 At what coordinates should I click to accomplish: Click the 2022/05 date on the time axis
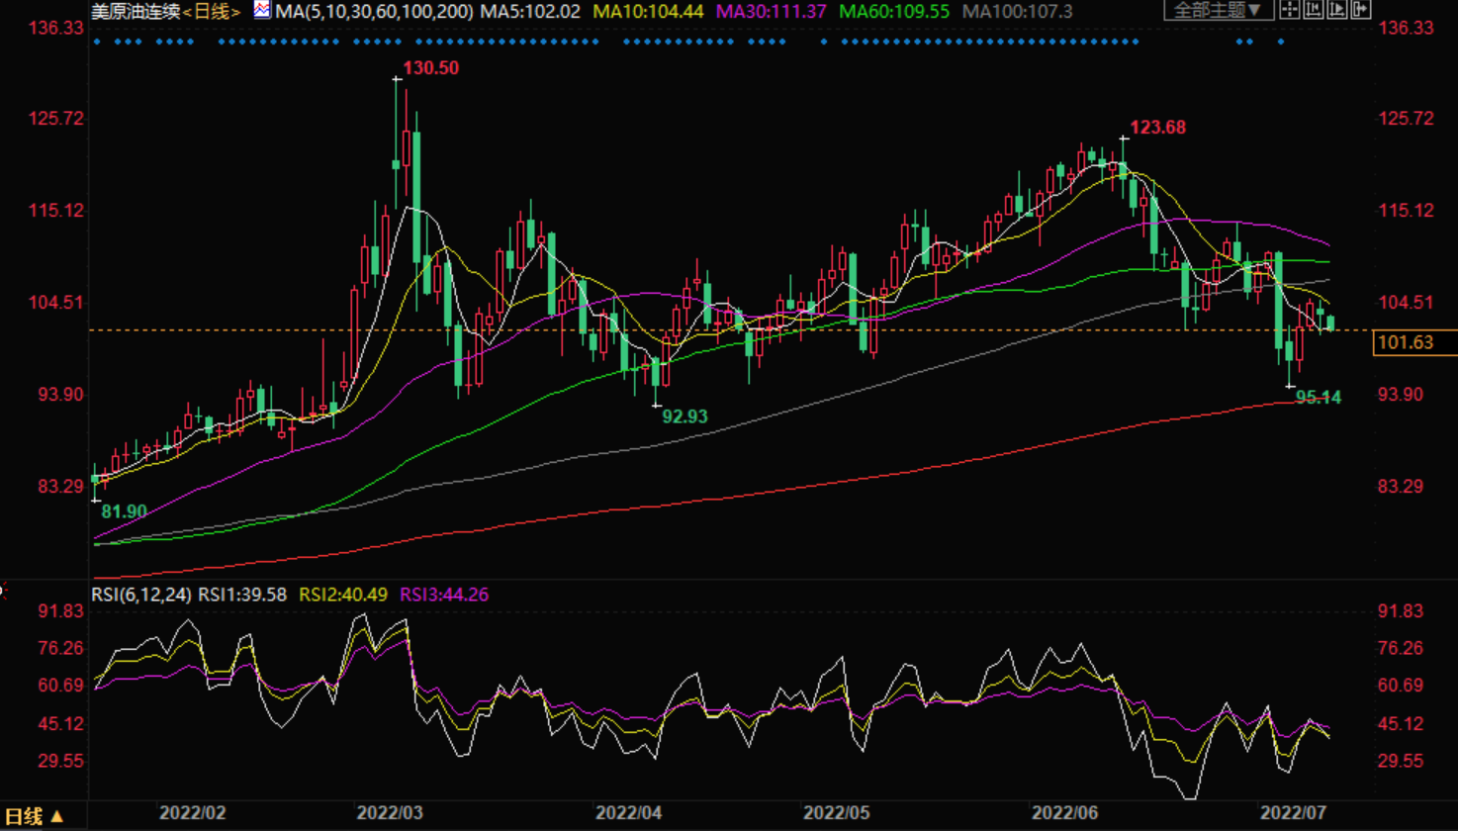(836, 813)
